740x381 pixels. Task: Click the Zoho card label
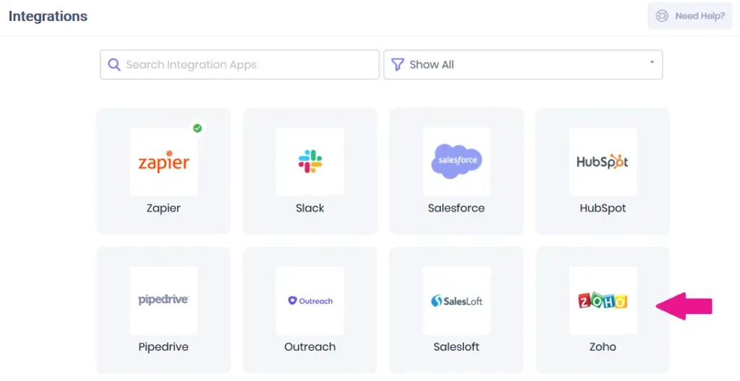pos(603,346)
